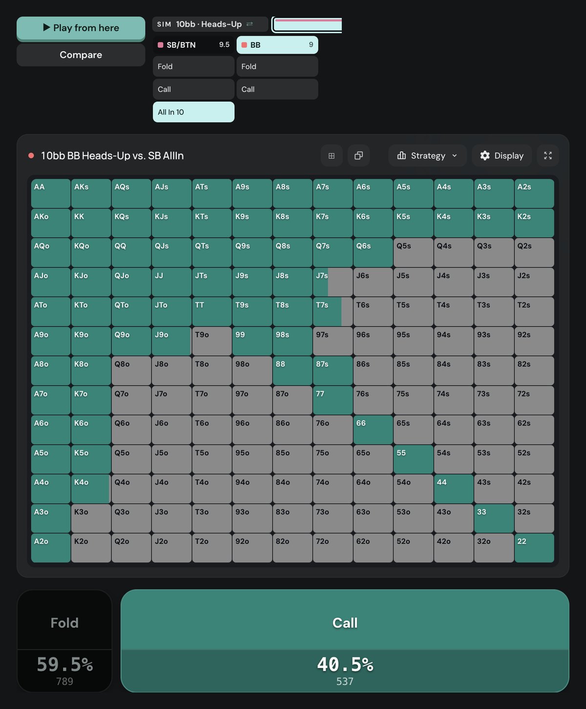The image size is (586, 709).
Task: Open the Strategy dropdown
Action: coord(428,156)
